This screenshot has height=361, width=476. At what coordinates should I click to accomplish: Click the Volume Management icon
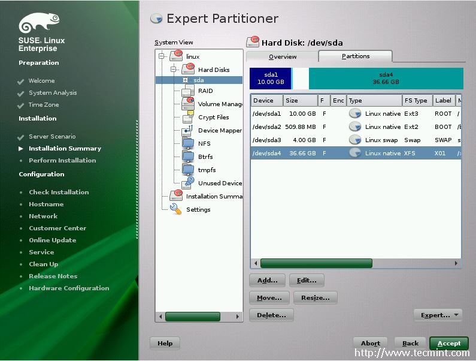pos(188,104)
